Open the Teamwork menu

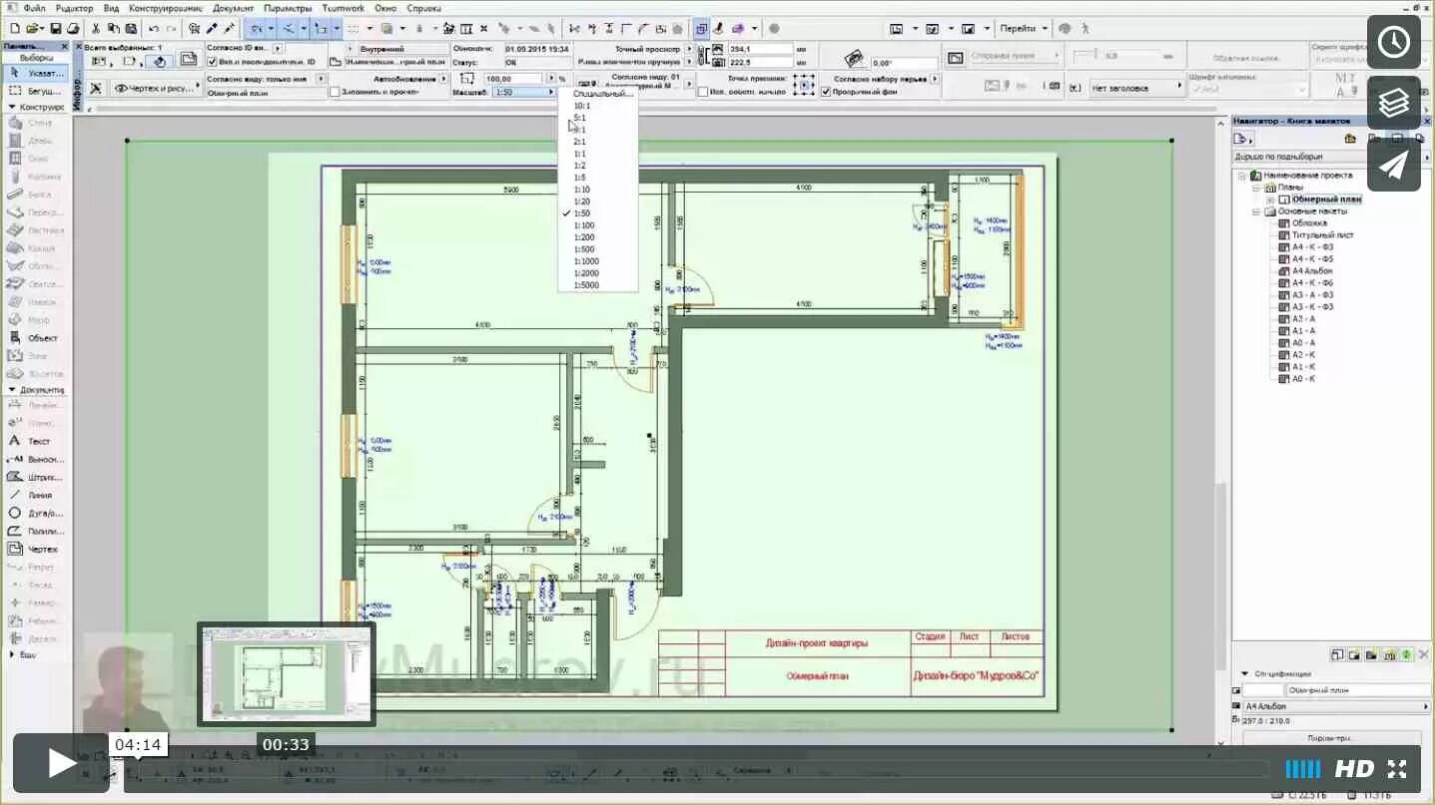click(343, 7)
